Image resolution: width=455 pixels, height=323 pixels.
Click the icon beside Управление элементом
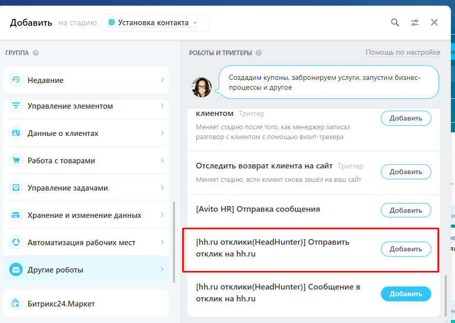coord(15,106)
